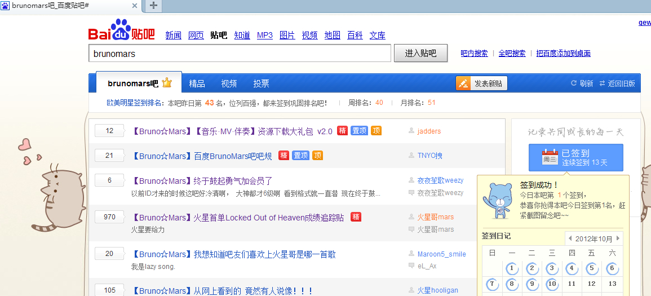Click the reply bubble icon beside eL_Ax

411,266
